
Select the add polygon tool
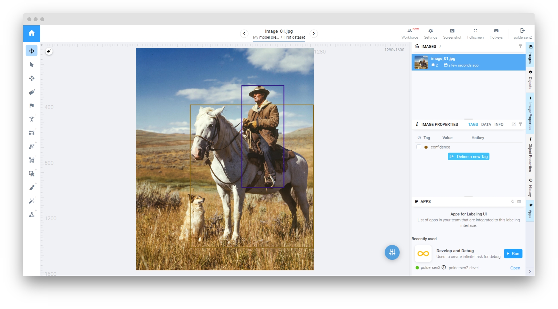pos(32,160)
